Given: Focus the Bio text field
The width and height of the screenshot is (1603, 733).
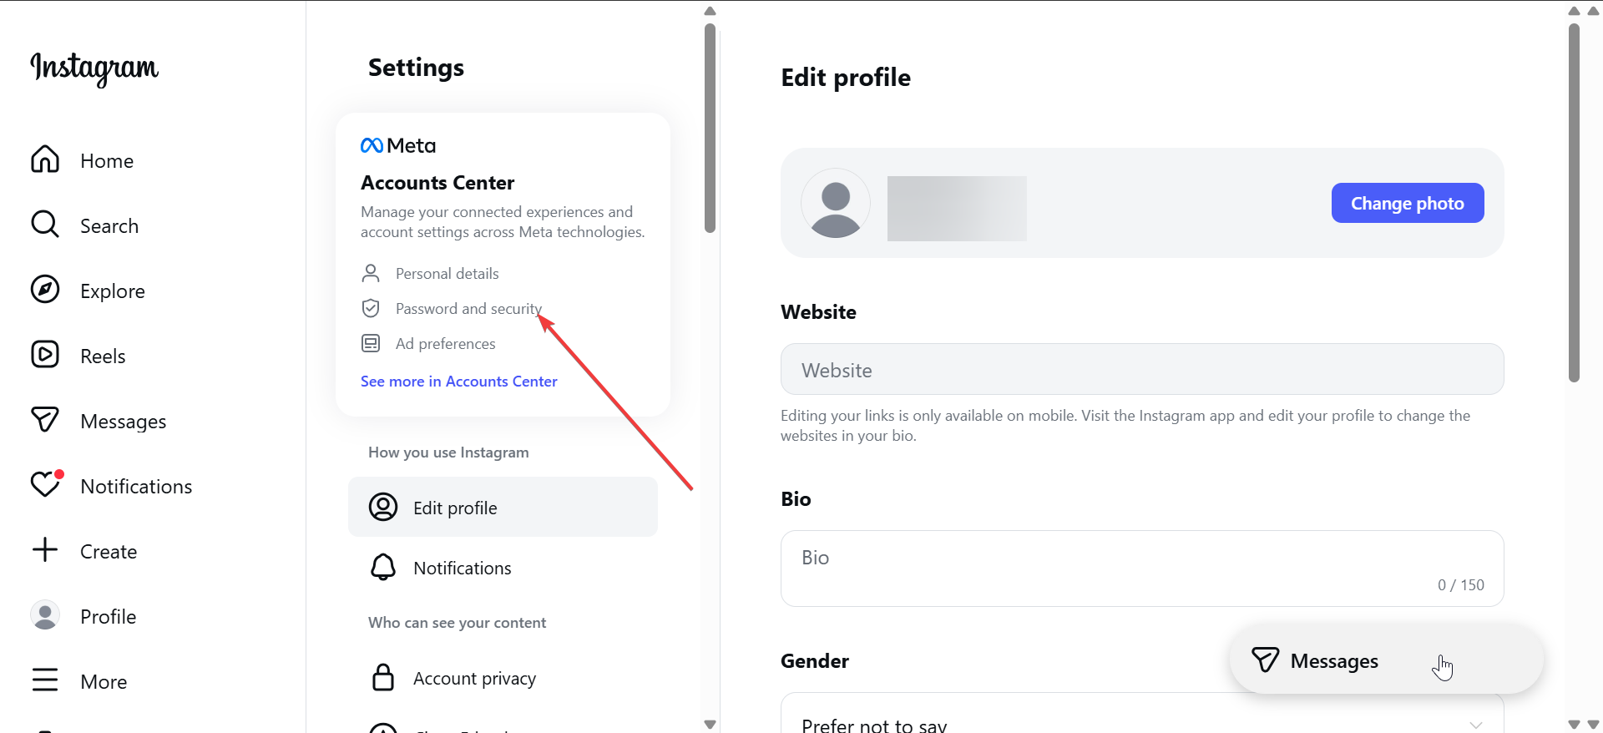Looking at the screenshot, I should coord(1142,569).
